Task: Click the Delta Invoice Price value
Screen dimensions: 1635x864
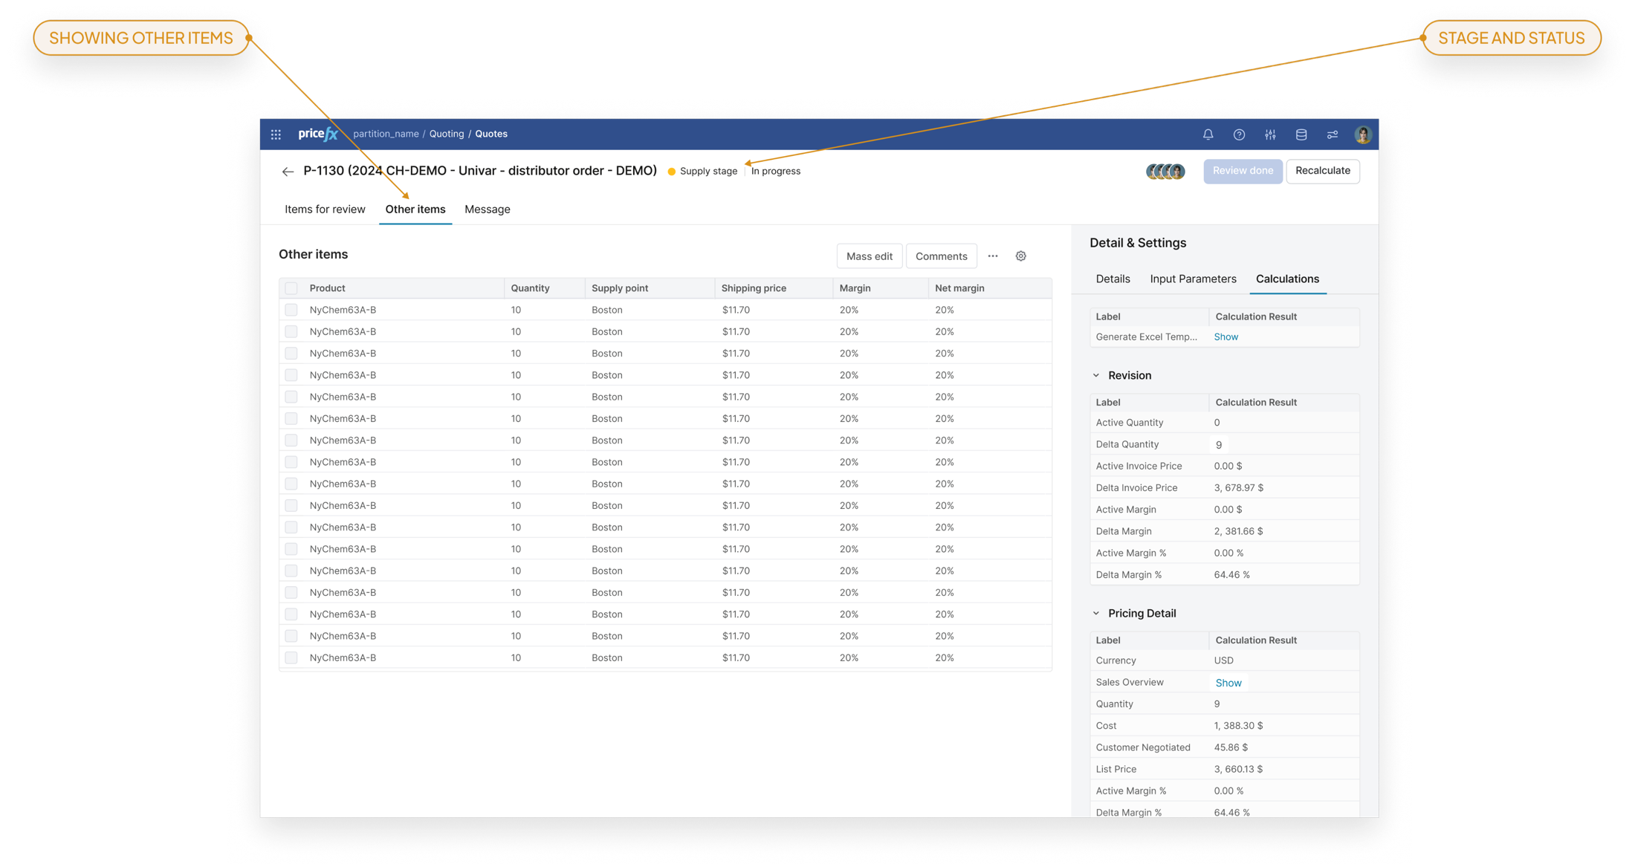Action: [1239, 488]
